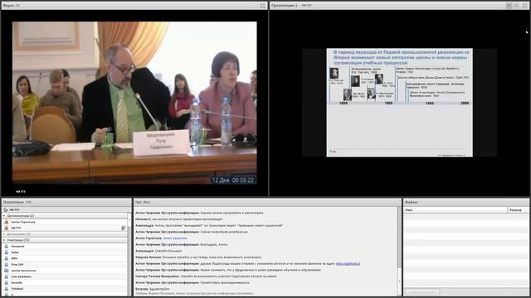Click the greyed button at Files panel bottom
Screen dimensions: 531x298
pos(422,292)
